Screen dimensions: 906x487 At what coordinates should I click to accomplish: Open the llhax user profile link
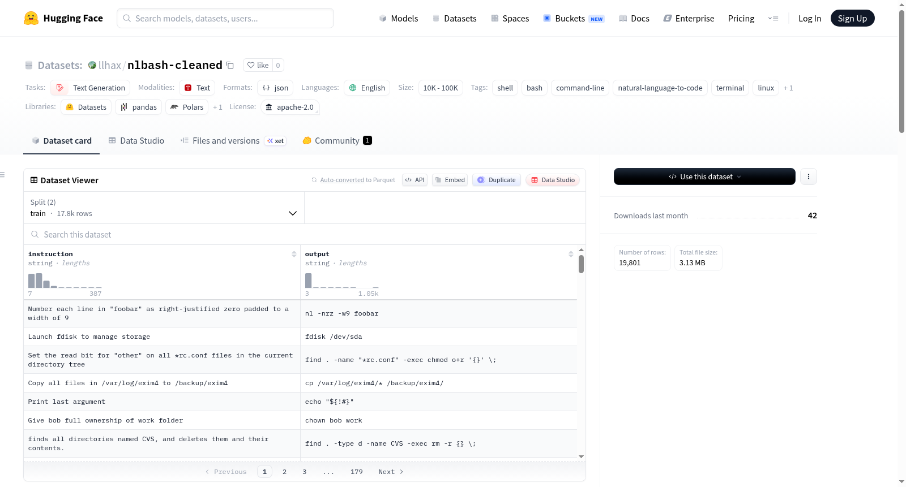(x=110, y=65)
